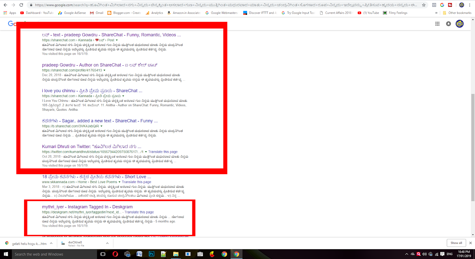The width and height of the screenshot is (475, 259).
Task: Open the 'Sagar.. added a new text' result
Action: coord(100,121)
